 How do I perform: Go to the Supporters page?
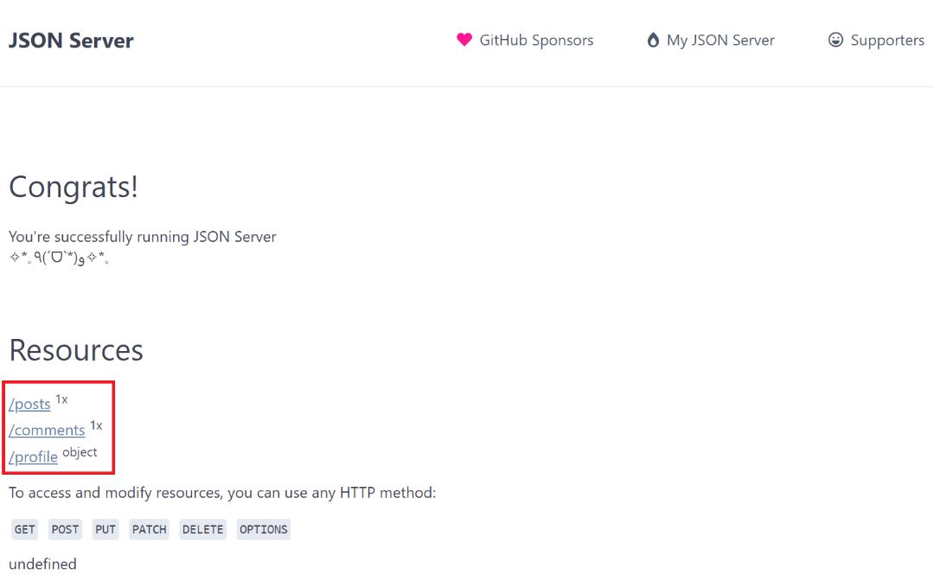(x=887, y=40)
